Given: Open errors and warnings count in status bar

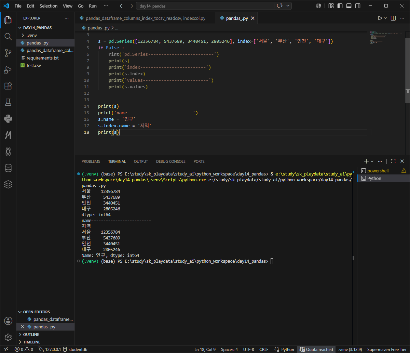Looking at the screenshot, I should click(24, 349).
